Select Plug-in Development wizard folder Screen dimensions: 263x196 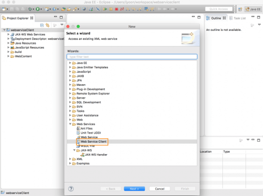[x=89, y=89]
